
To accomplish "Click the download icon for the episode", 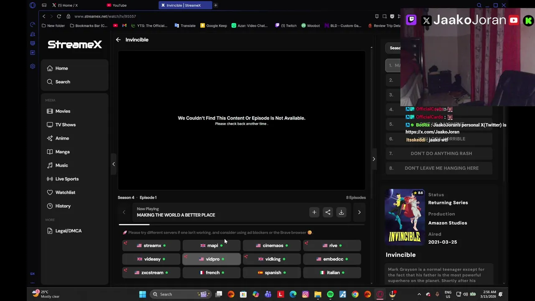I will tap(341, 212).
